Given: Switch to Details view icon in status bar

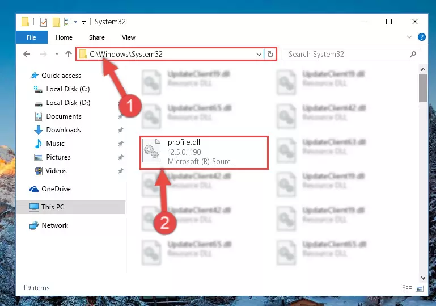Looking at the screenshot, I should [x=407, y=288].
